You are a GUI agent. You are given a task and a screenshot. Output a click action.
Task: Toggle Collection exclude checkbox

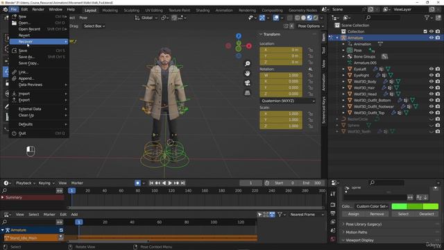click(x=425, y=31)
